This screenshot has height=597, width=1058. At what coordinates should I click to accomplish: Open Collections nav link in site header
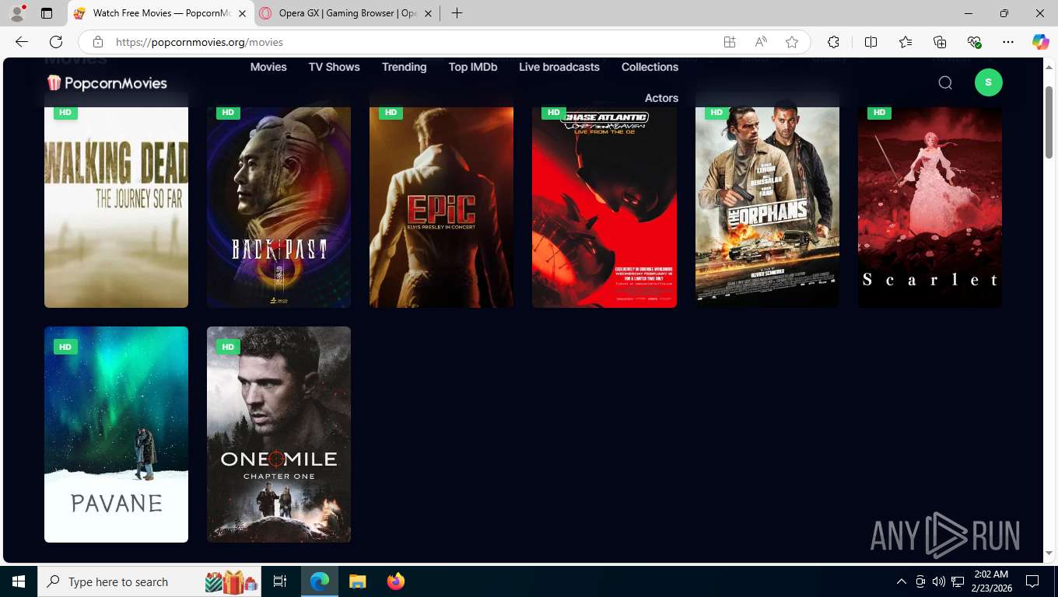(x=650, y=67)
